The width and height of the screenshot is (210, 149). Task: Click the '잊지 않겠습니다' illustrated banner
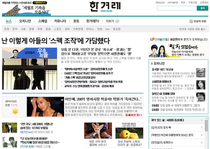point(179,49)
